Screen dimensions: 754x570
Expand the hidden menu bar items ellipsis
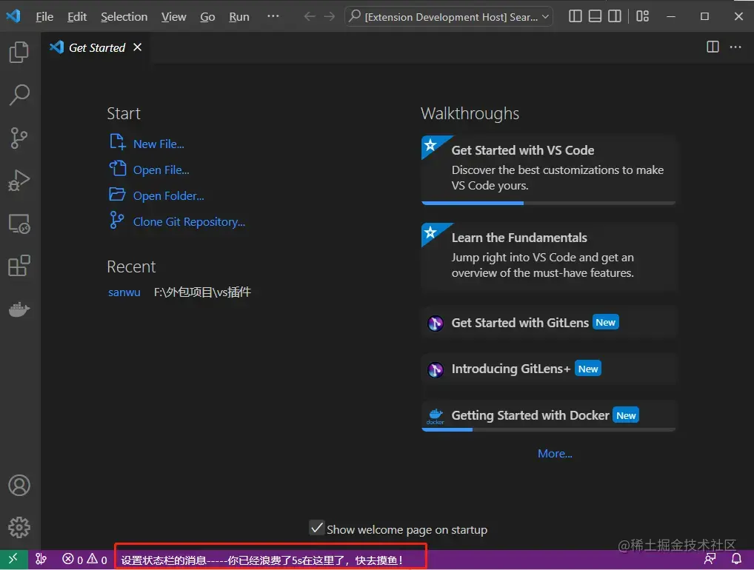[x=273, y=16]
